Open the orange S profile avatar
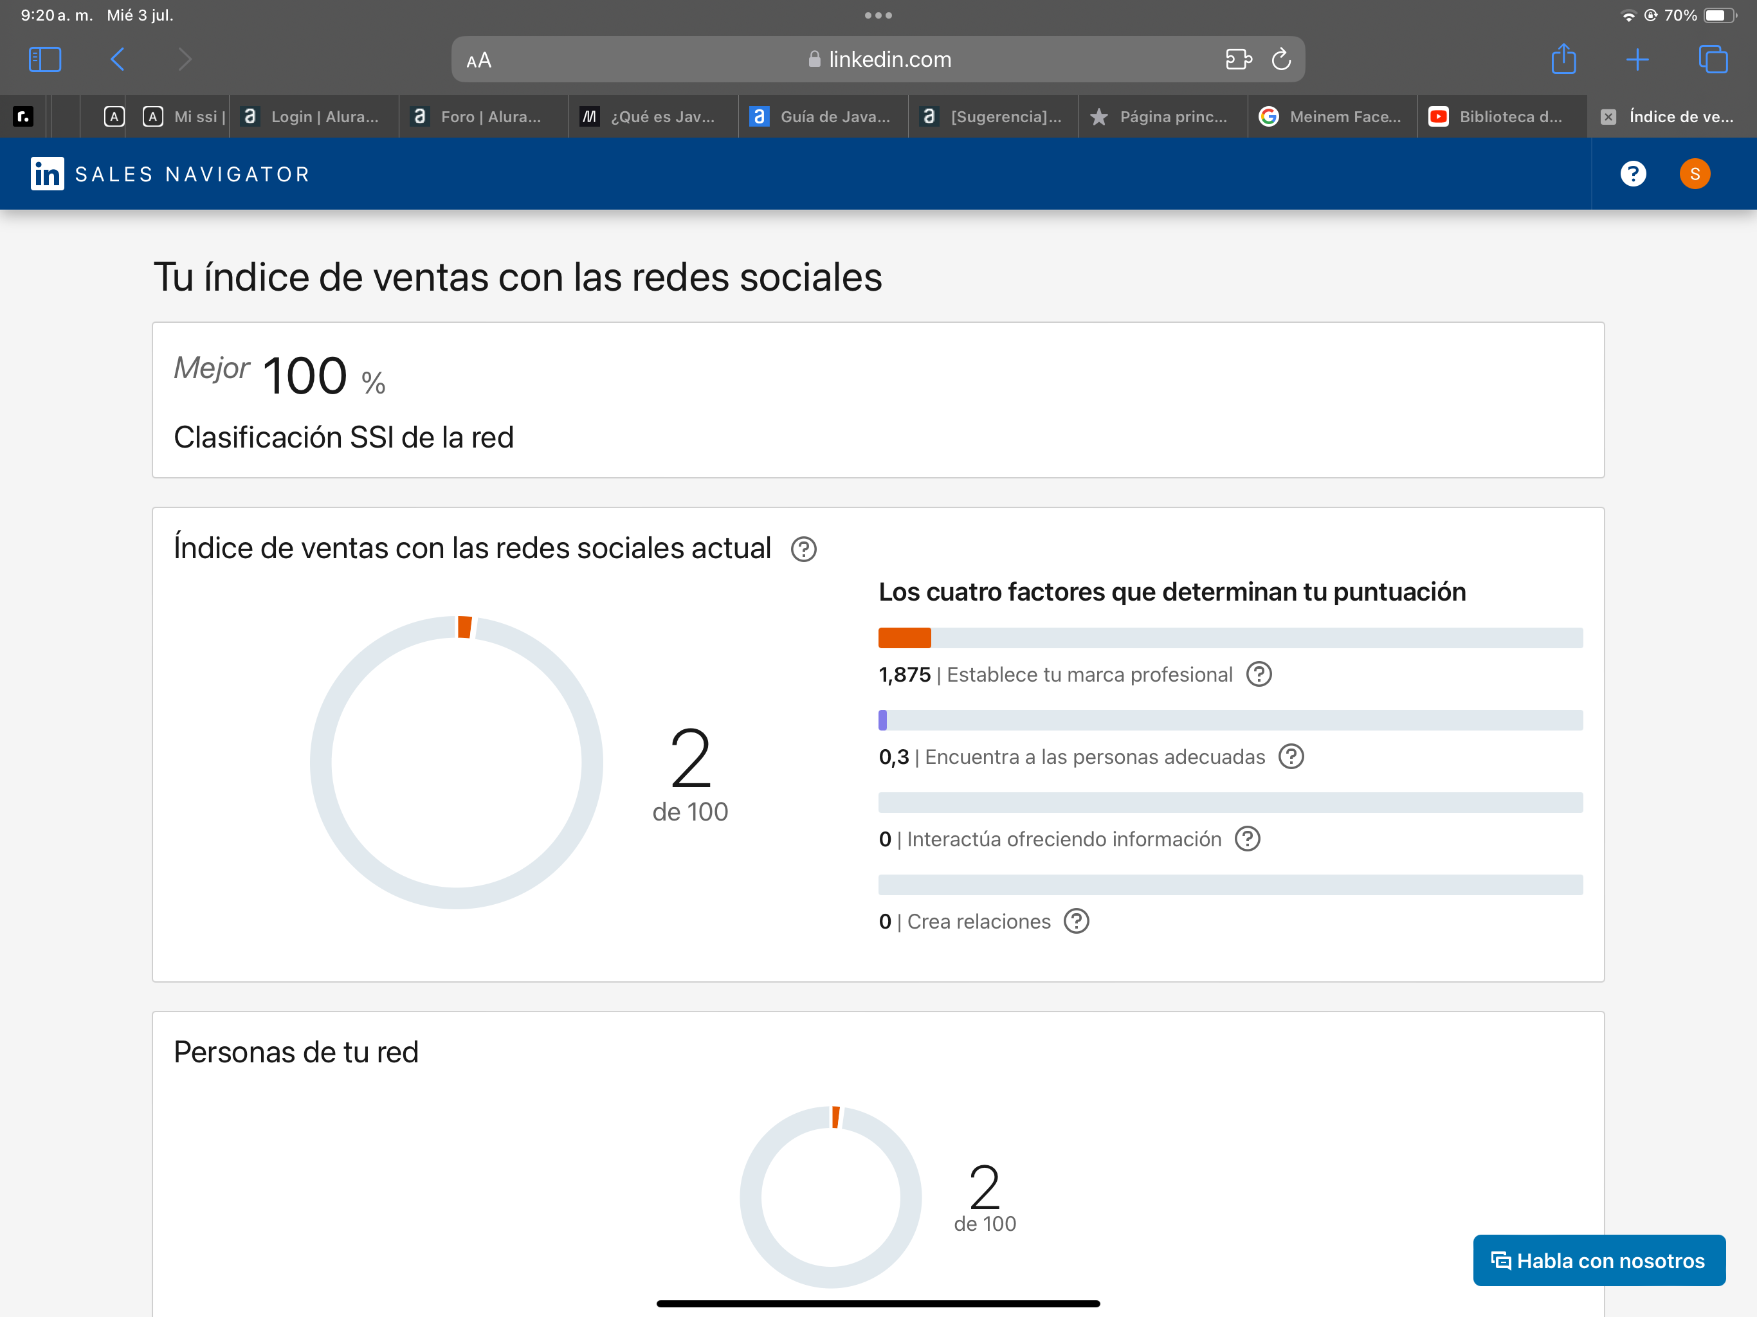The width and height of the screenshot is (1757, 1317). [1695, 174]
